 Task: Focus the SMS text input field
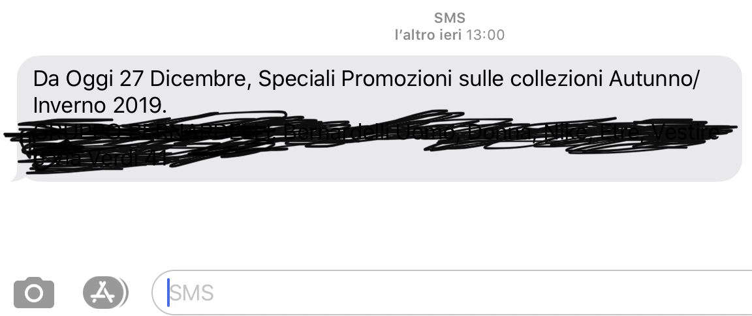point(452,293)
